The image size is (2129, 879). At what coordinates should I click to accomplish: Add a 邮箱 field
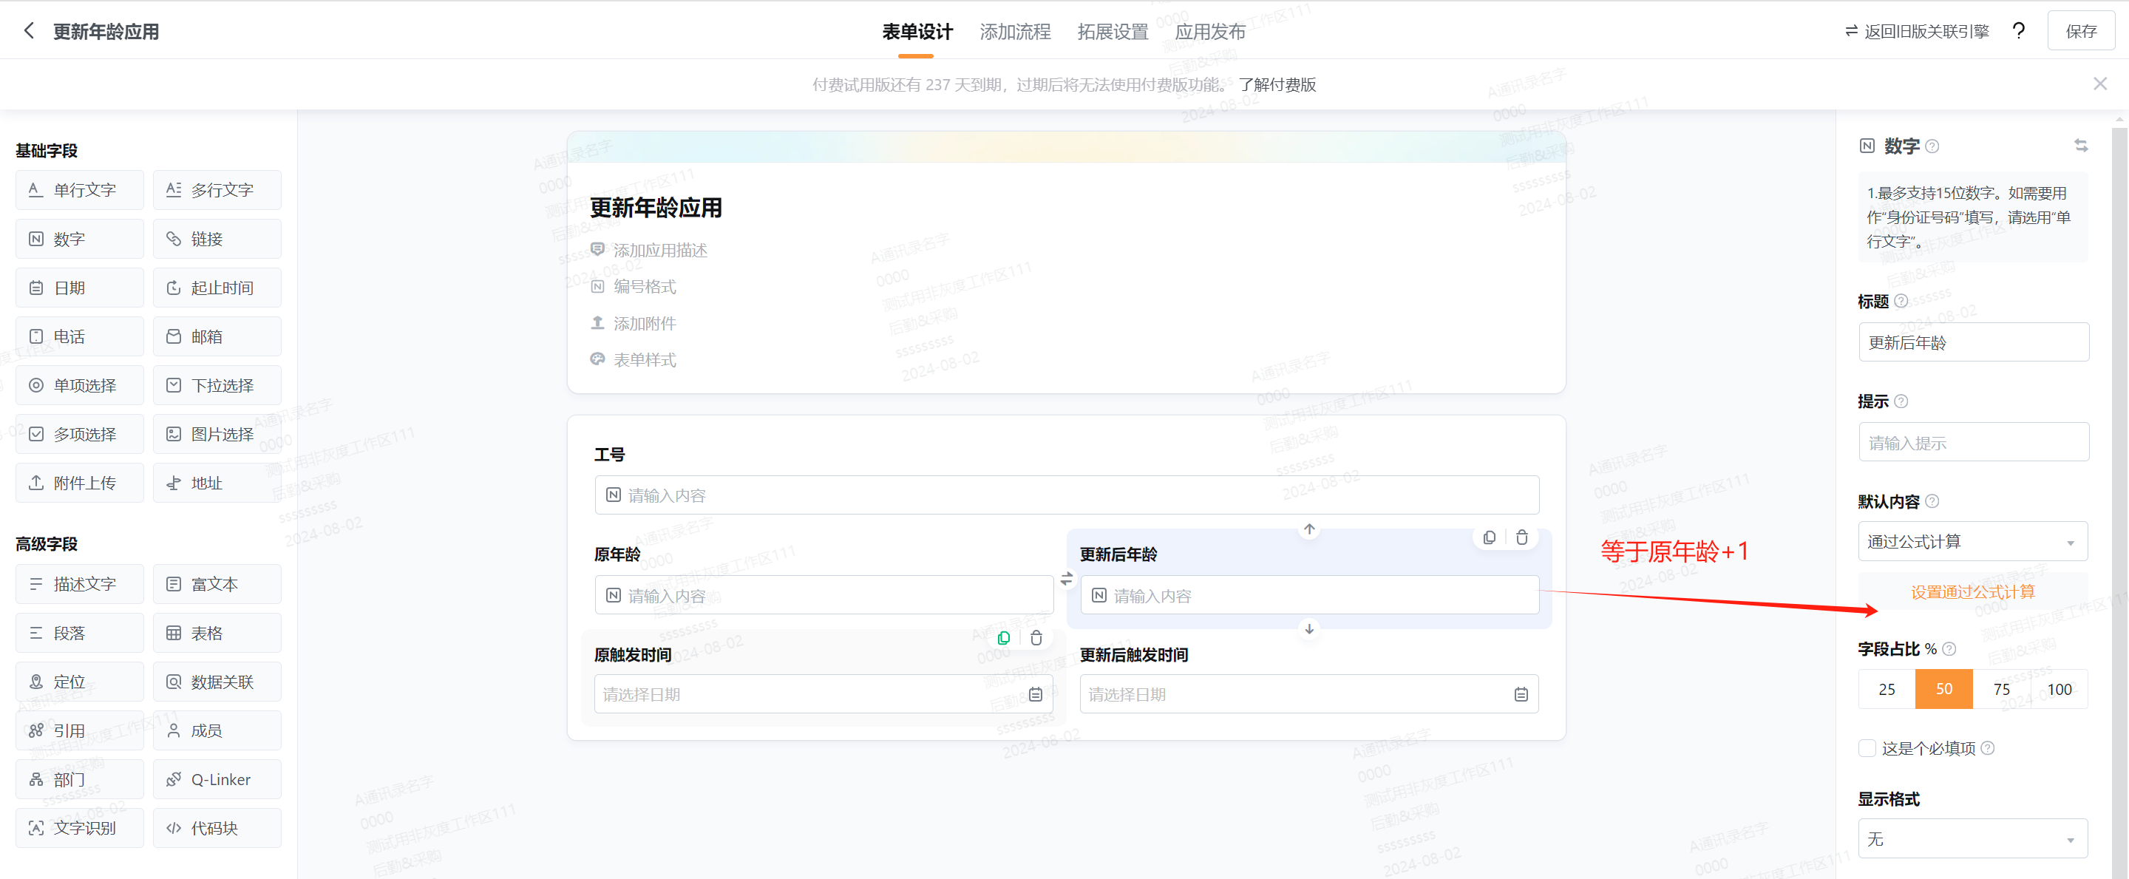point(217,336)
